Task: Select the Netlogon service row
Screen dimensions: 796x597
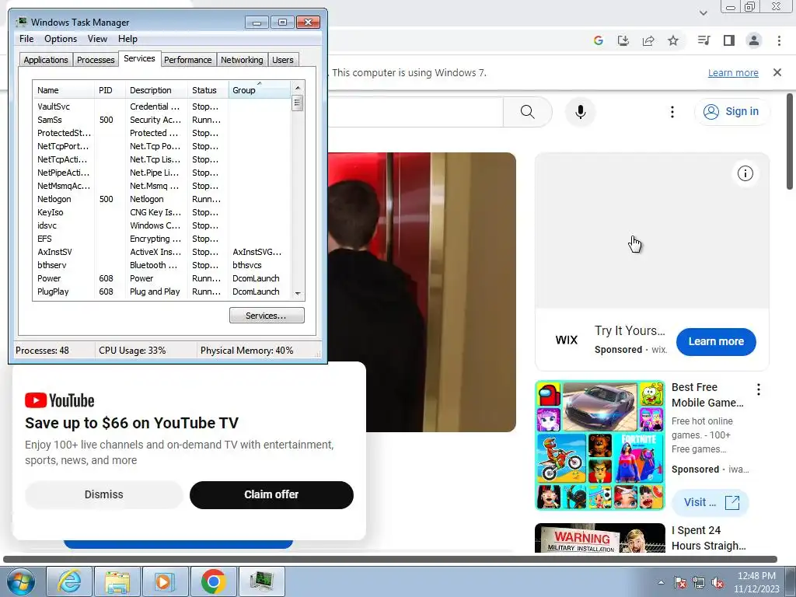Action: point(162,199)
